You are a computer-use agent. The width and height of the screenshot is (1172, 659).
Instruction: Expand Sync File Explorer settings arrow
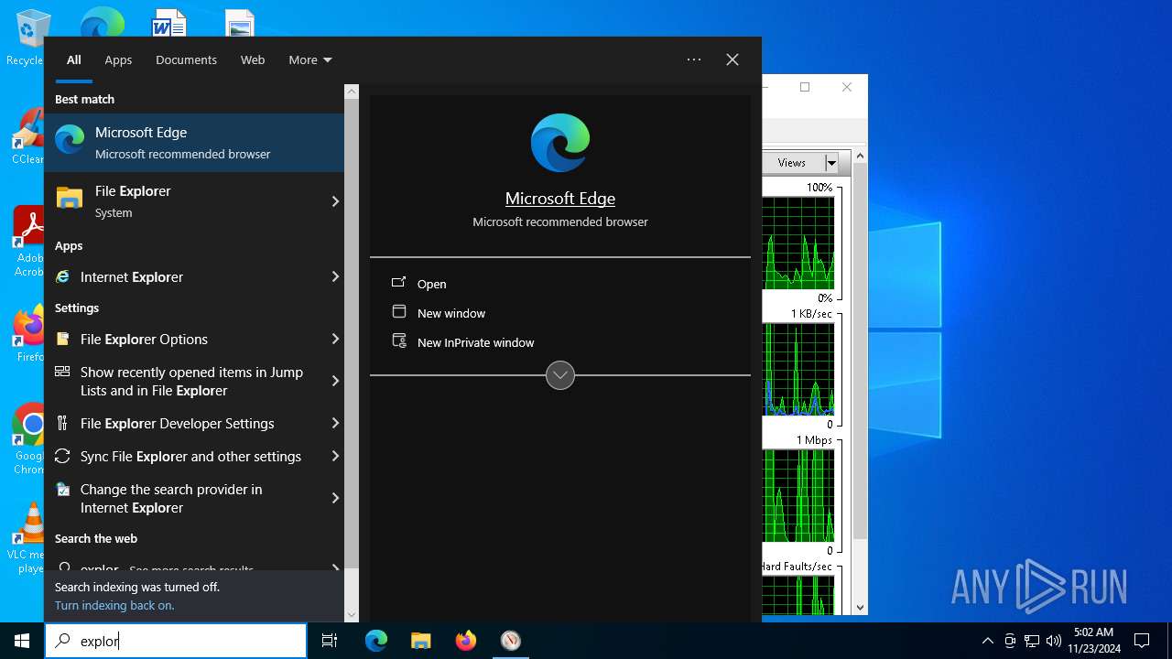[x=335, y=456]
